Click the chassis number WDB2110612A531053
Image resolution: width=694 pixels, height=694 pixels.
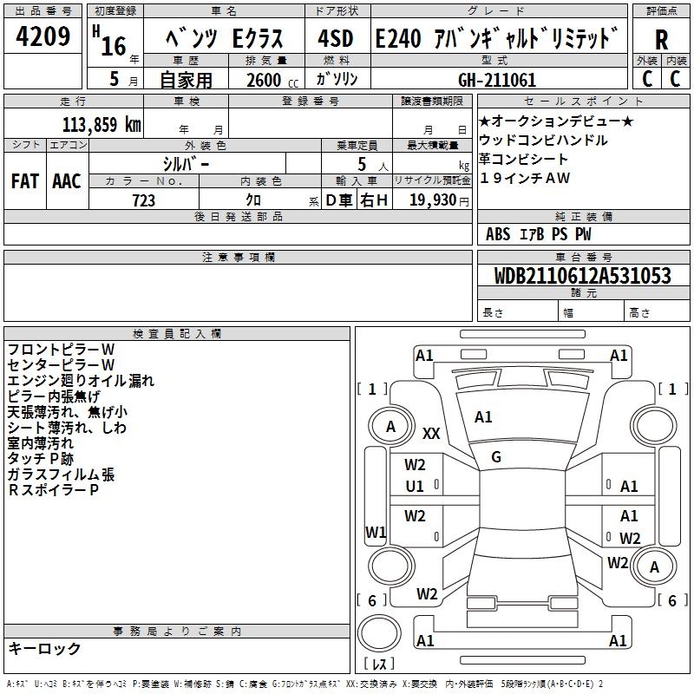[582, 276]
